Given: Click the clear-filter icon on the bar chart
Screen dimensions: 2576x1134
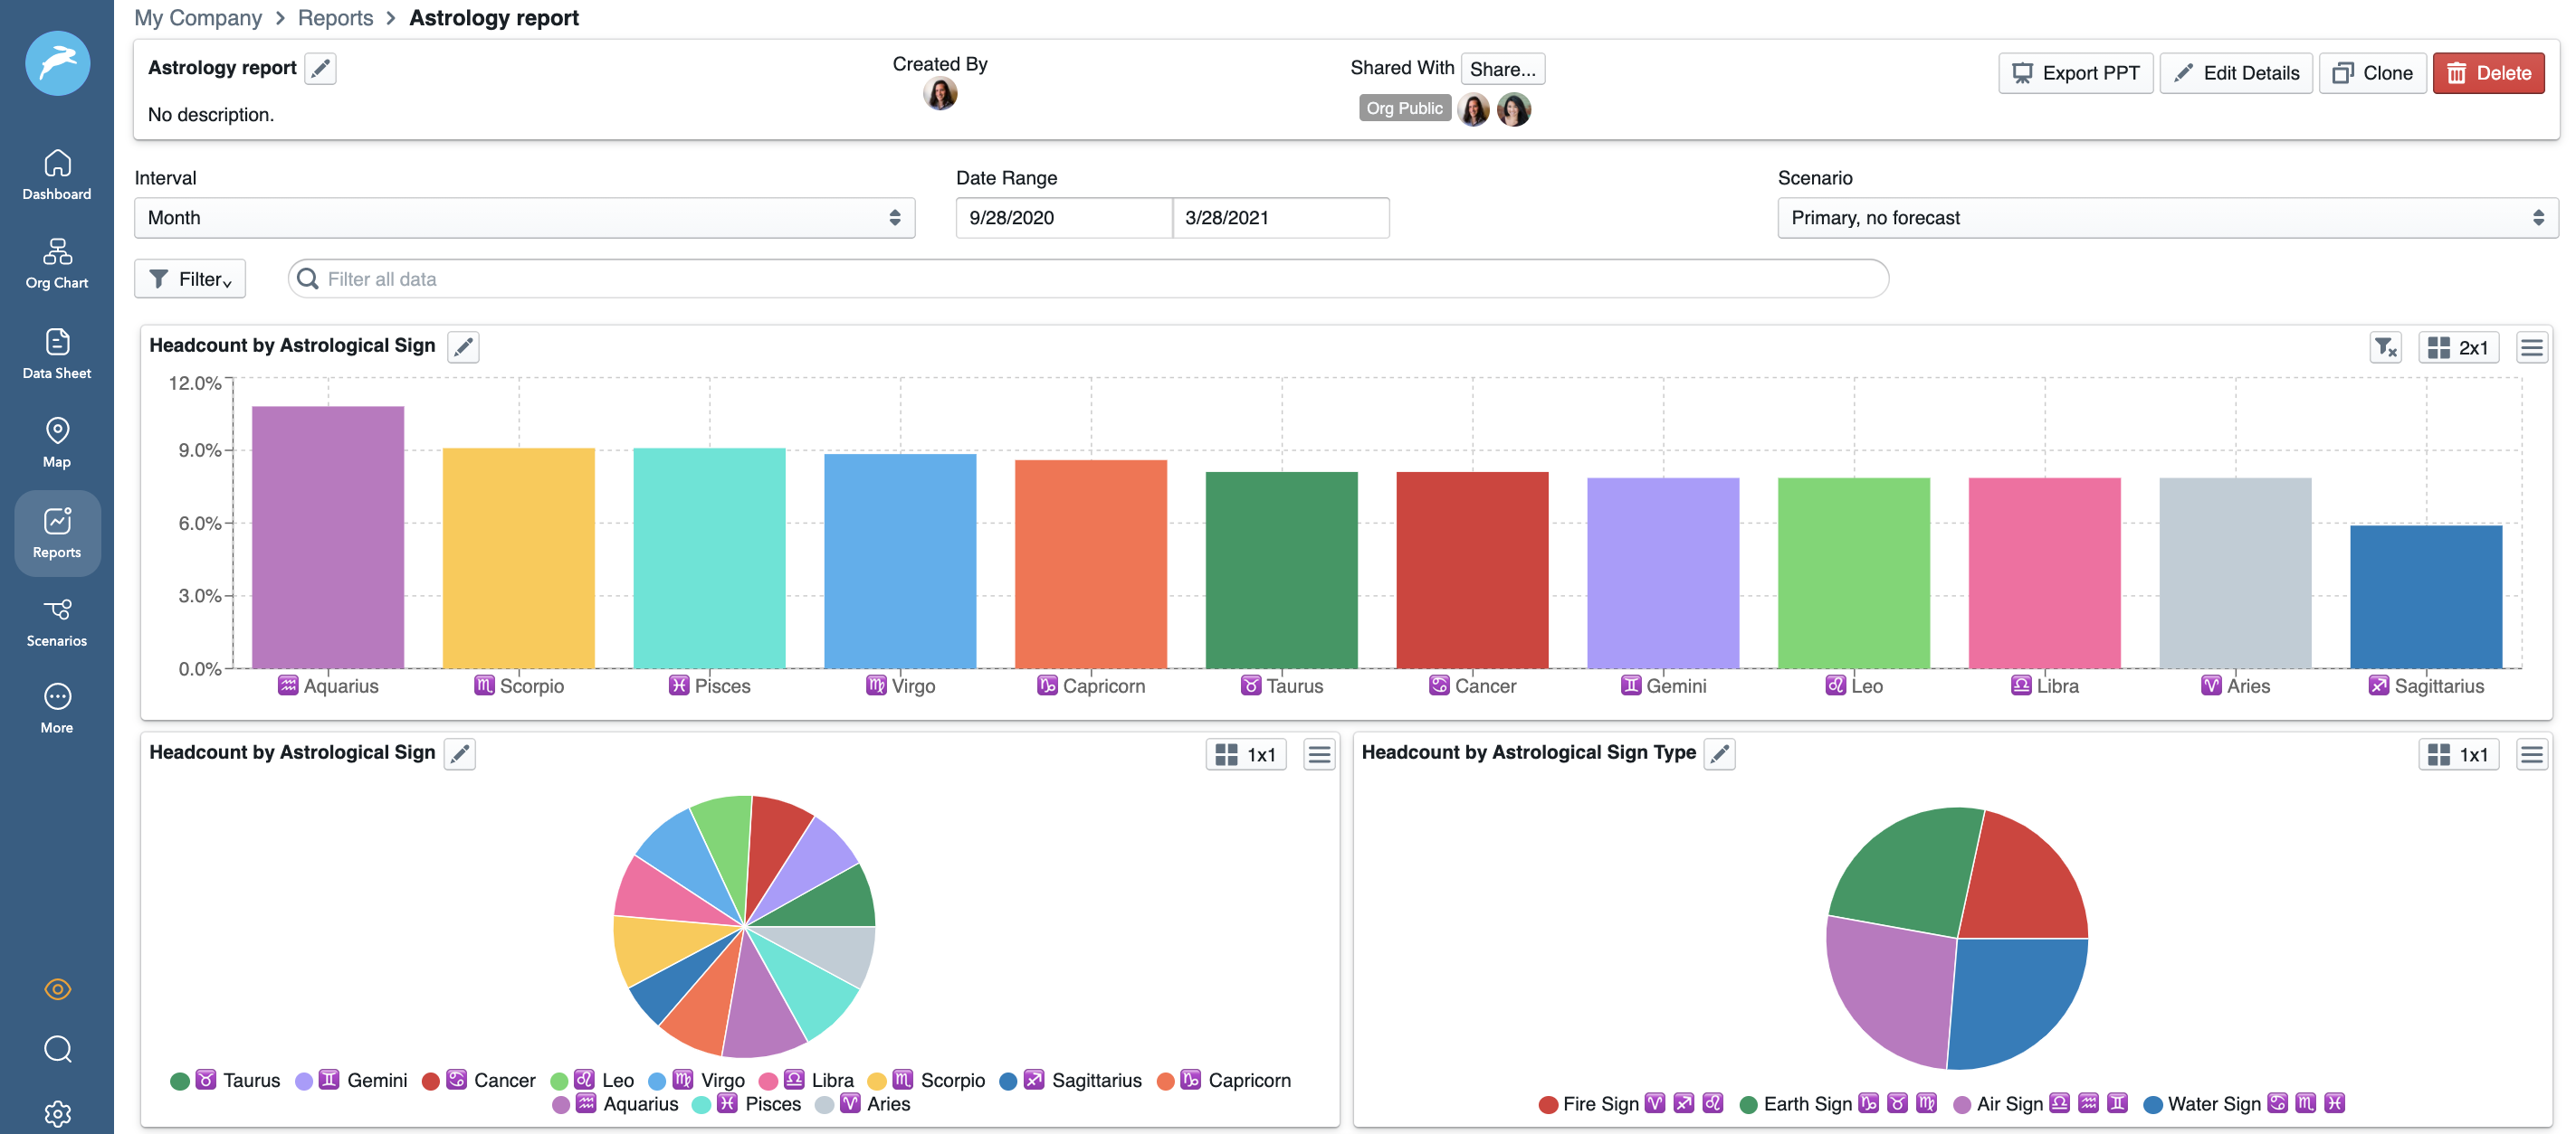Looking at the screenshot, I should point(2386,346).
